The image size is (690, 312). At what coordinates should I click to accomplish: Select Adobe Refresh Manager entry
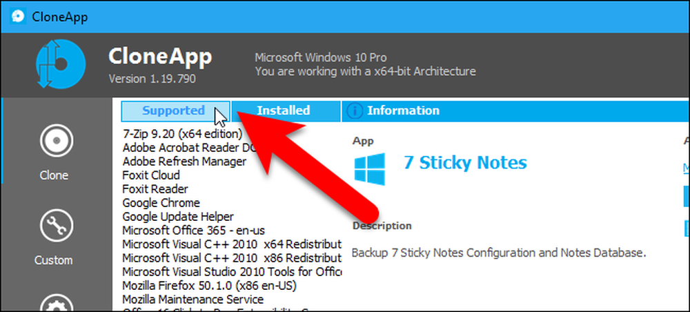(184, 162)
